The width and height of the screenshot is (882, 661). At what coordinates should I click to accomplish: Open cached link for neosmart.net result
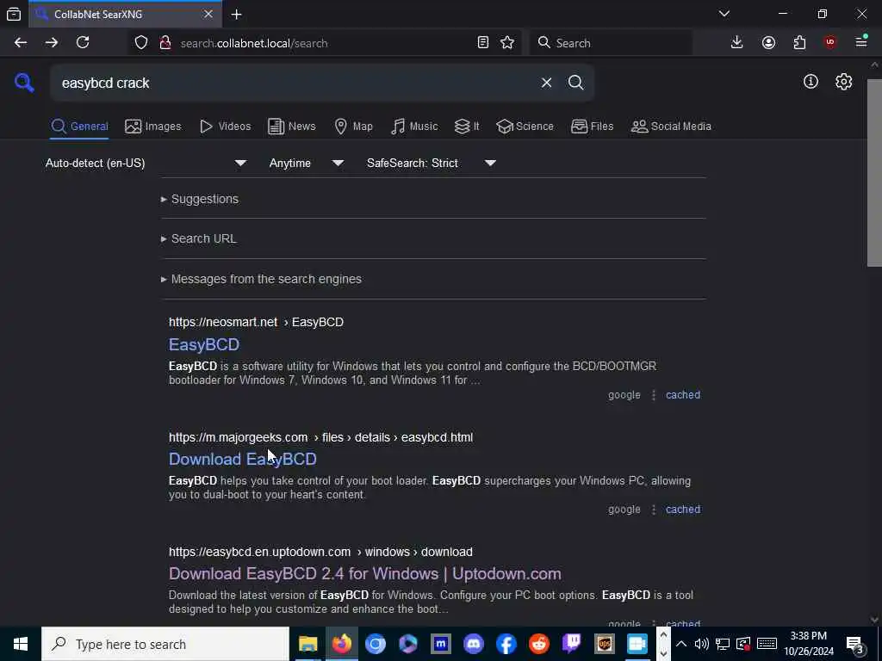click(x=683, y=395)
